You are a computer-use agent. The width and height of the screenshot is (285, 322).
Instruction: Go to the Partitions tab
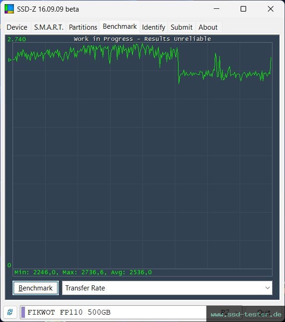tap(83, 27)
